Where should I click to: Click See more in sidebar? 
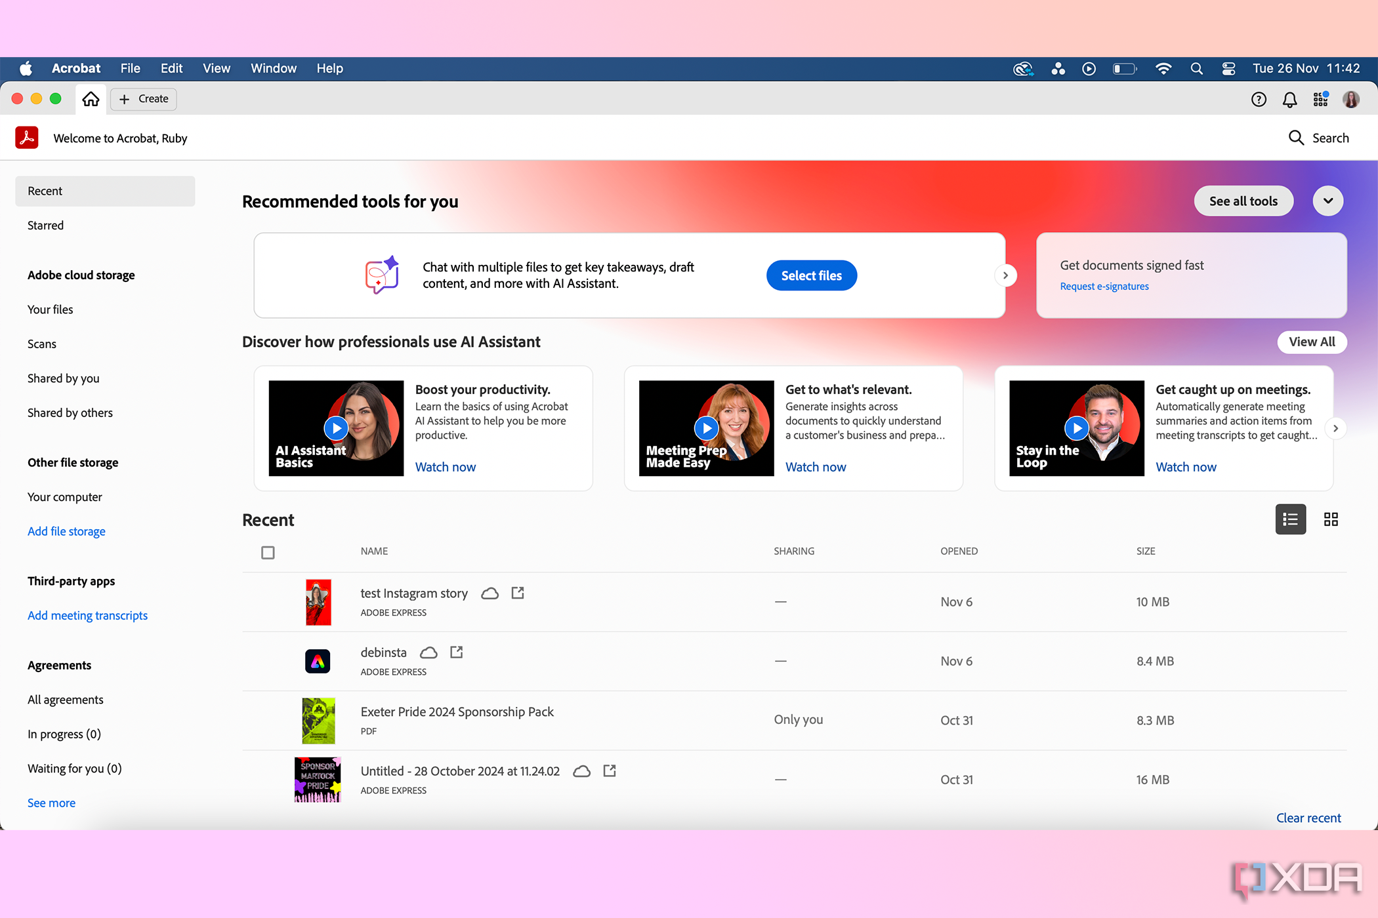[x=51, y=803]
